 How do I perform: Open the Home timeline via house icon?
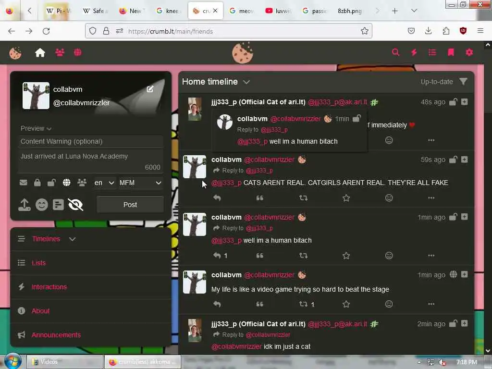click(40, 52)
